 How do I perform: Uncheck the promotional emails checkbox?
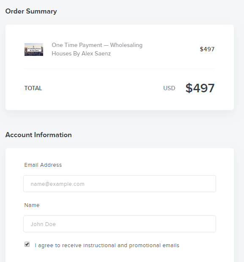27,244
